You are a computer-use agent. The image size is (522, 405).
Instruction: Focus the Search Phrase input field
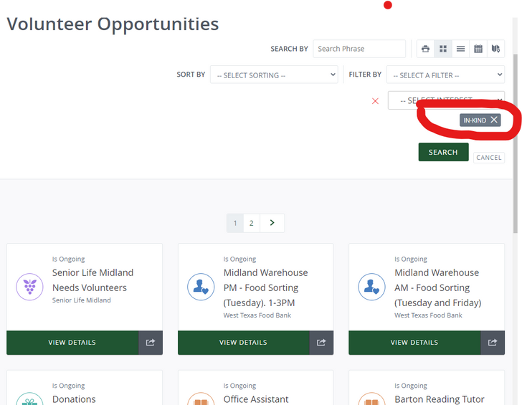point(359,49)
